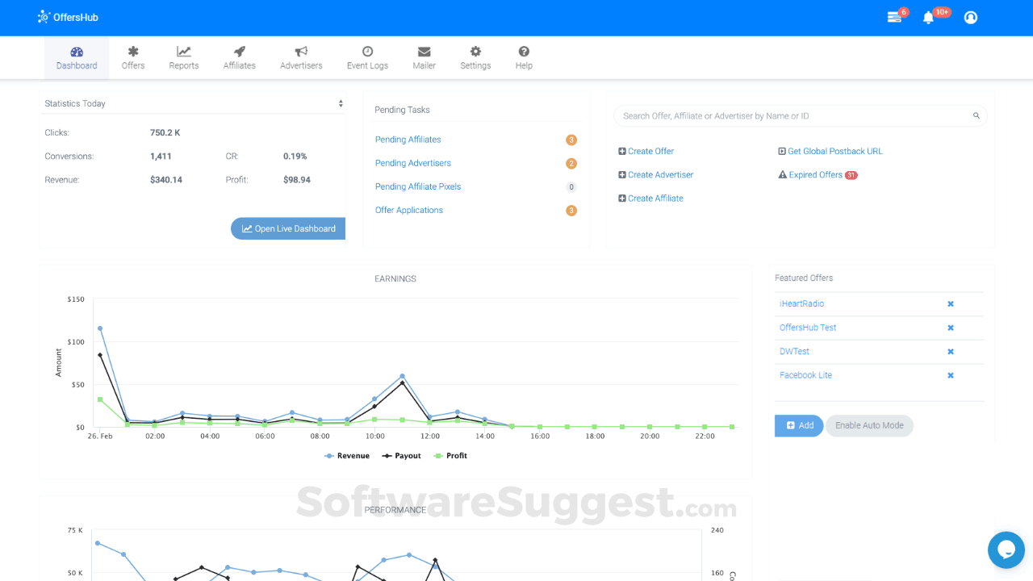Click the user profile icon
This screenshot has height=581, width=1033.
970,17
